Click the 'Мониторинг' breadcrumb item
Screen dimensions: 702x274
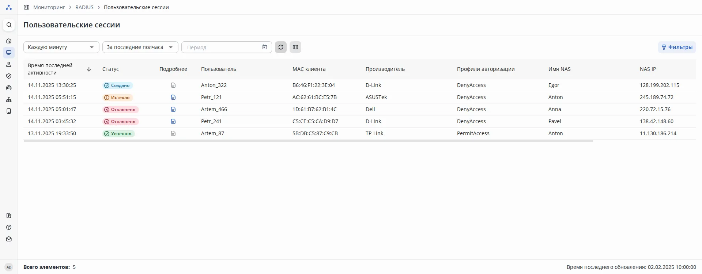tap(49, 7)
